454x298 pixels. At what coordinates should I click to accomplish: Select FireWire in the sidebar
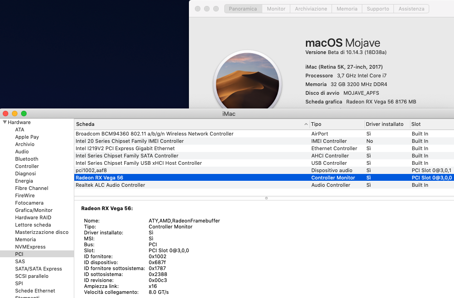tap(25, 195)
